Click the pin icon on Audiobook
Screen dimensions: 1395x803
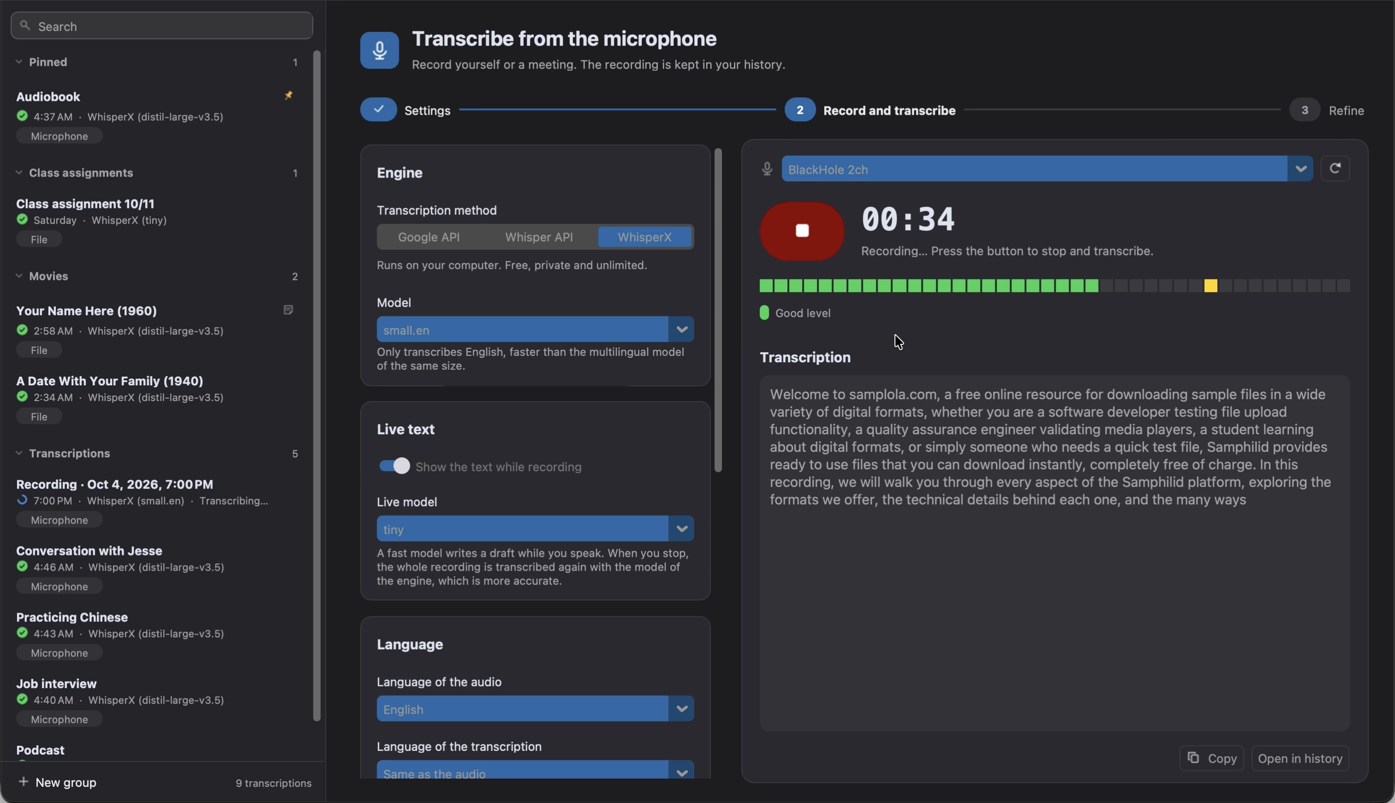pyautogui.click(x=289, y=95)
